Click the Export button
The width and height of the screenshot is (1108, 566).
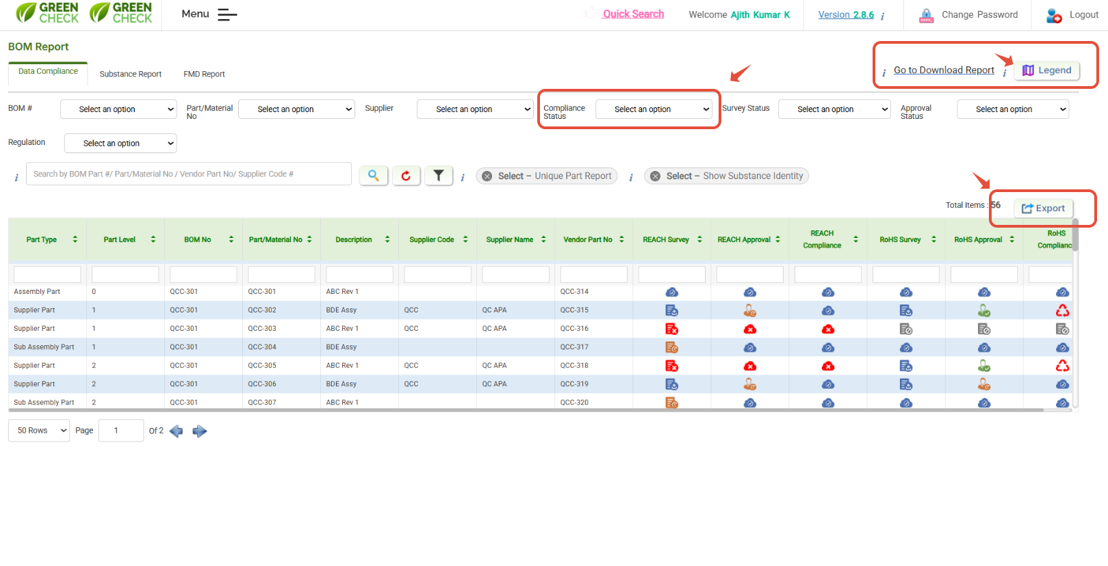tap(1043, 208)
